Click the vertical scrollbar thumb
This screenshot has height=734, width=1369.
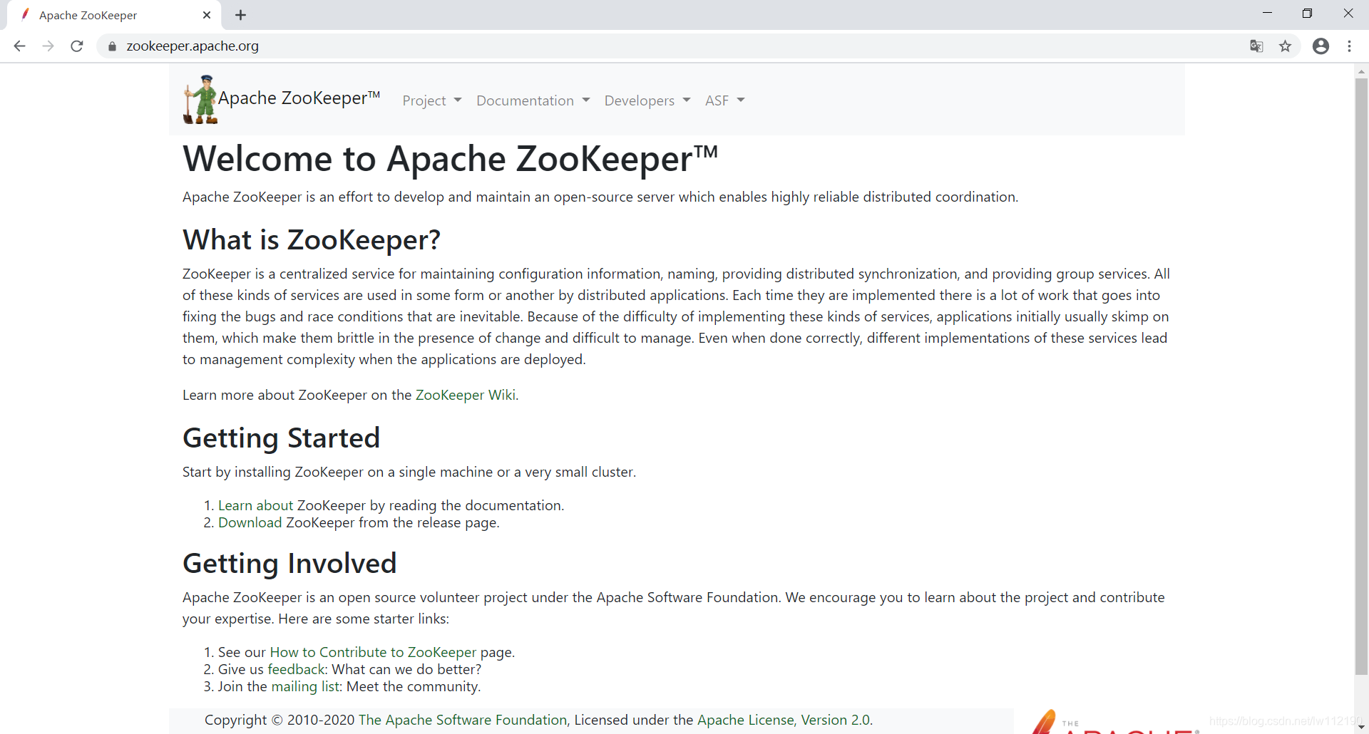[x=1361, y=376]
